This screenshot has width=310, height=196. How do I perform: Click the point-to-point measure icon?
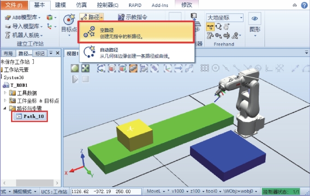(295, 68)
